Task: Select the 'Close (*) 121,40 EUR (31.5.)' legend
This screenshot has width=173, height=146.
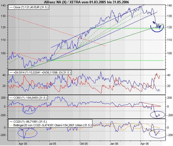Action: pyautogui.click(x=28, y=7)
